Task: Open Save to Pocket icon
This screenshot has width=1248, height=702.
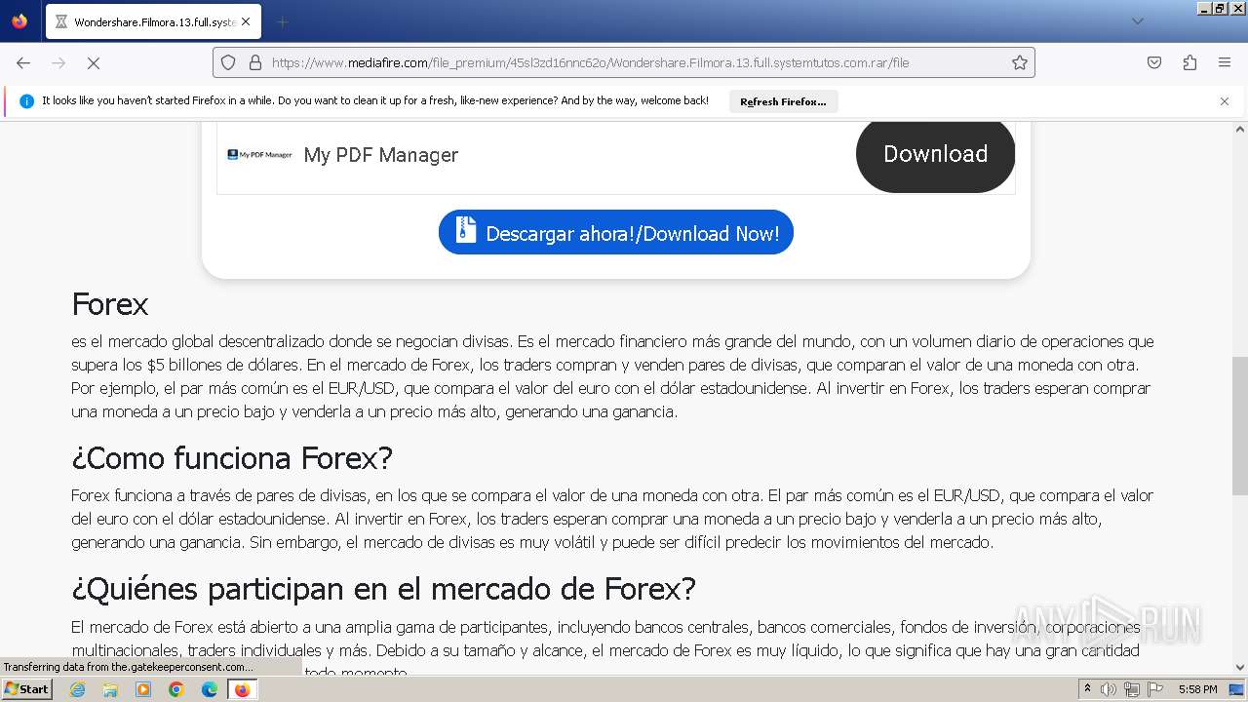Action: tap(1154, 62)
